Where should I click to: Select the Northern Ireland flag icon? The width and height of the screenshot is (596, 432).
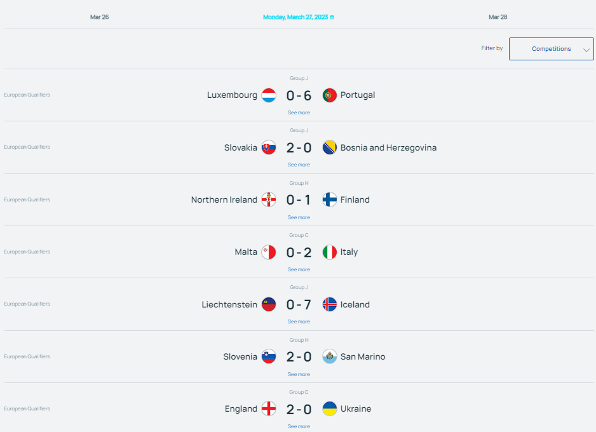pyautogui.click(x=269, y=199)
